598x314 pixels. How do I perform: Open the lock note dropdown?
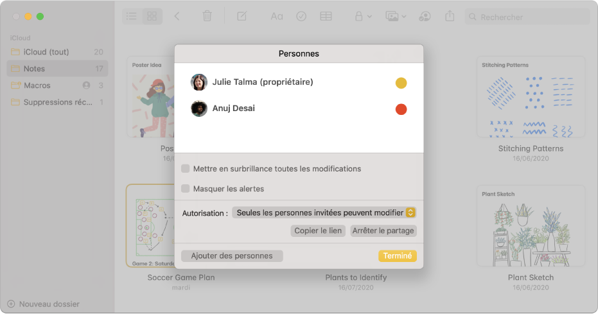363,17
